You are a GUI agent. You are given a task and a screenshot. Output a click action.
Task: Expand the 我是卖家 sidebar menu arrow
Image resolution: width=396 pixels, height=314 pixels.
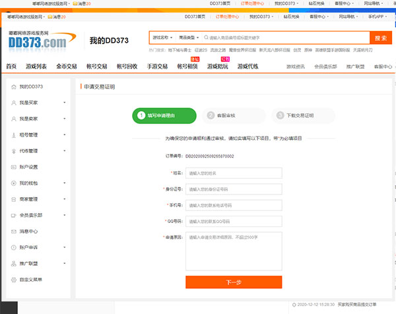pyautogui.click(x=64, y=119)
